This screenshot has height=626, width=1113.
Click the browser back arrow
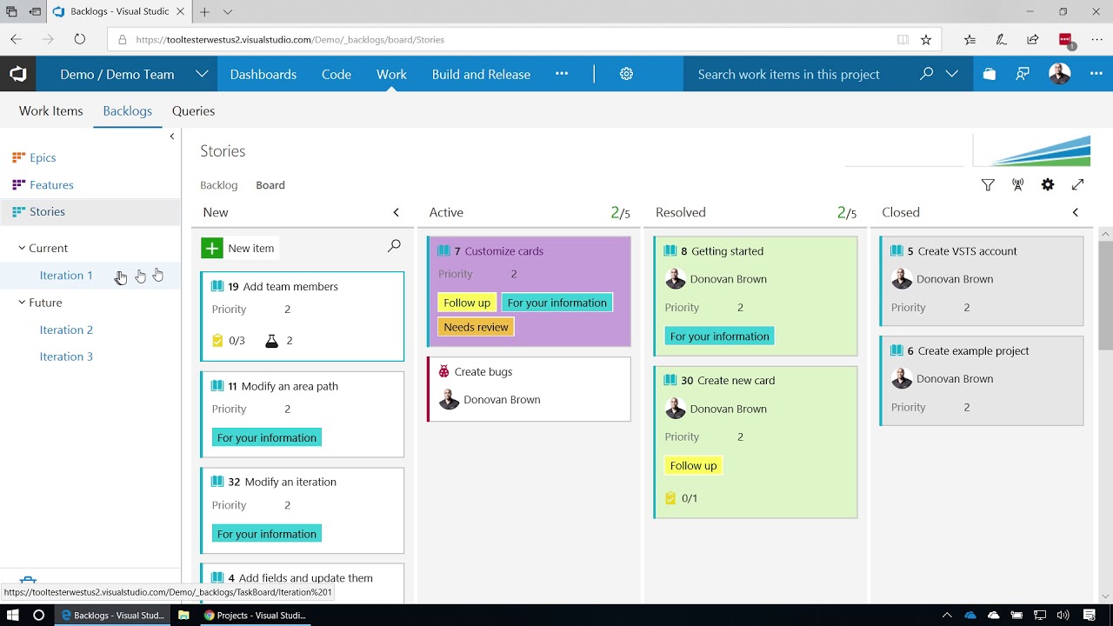(x=17, y=39)
